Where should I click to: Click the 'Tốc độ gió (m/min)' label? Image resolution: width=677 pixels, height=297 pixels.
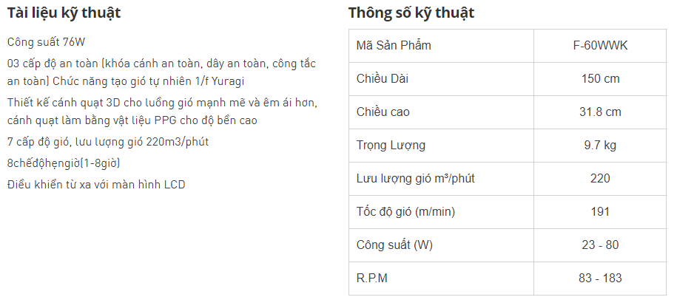pyautogui.click(x=405, y=211)
